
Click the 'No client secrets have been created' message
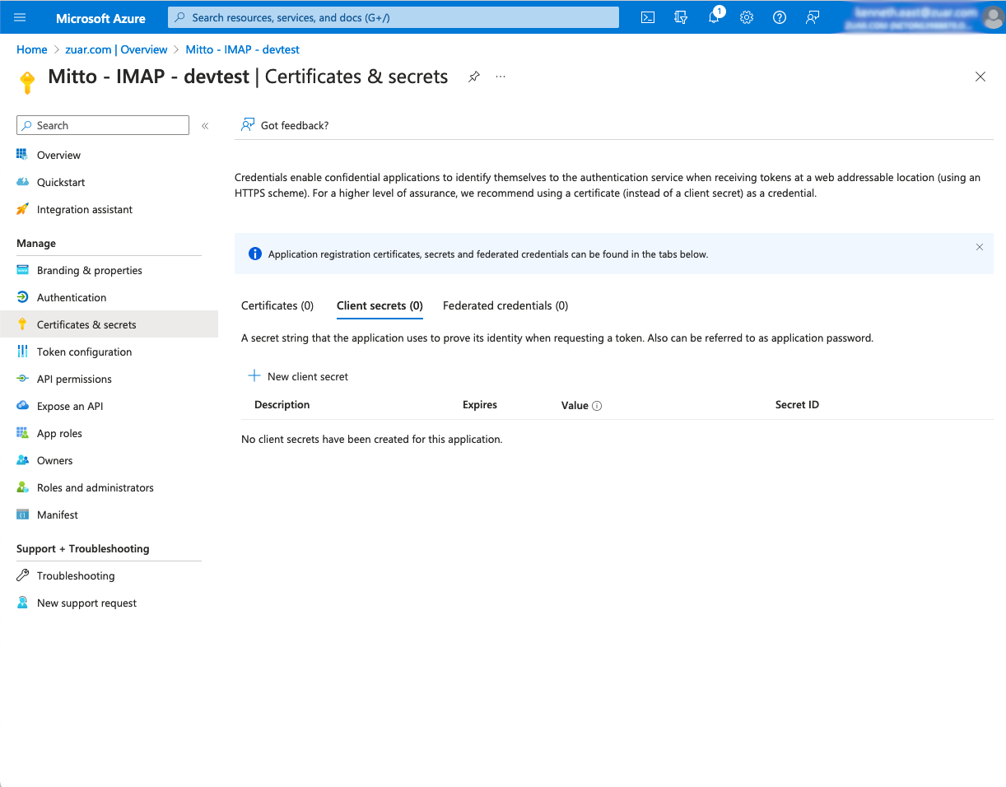click(371, 440)
